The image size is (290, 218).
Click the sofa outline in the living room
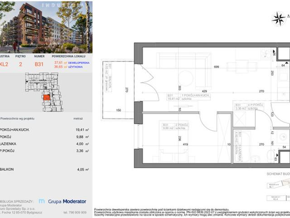pyautogui.click(x=184, y=60)
